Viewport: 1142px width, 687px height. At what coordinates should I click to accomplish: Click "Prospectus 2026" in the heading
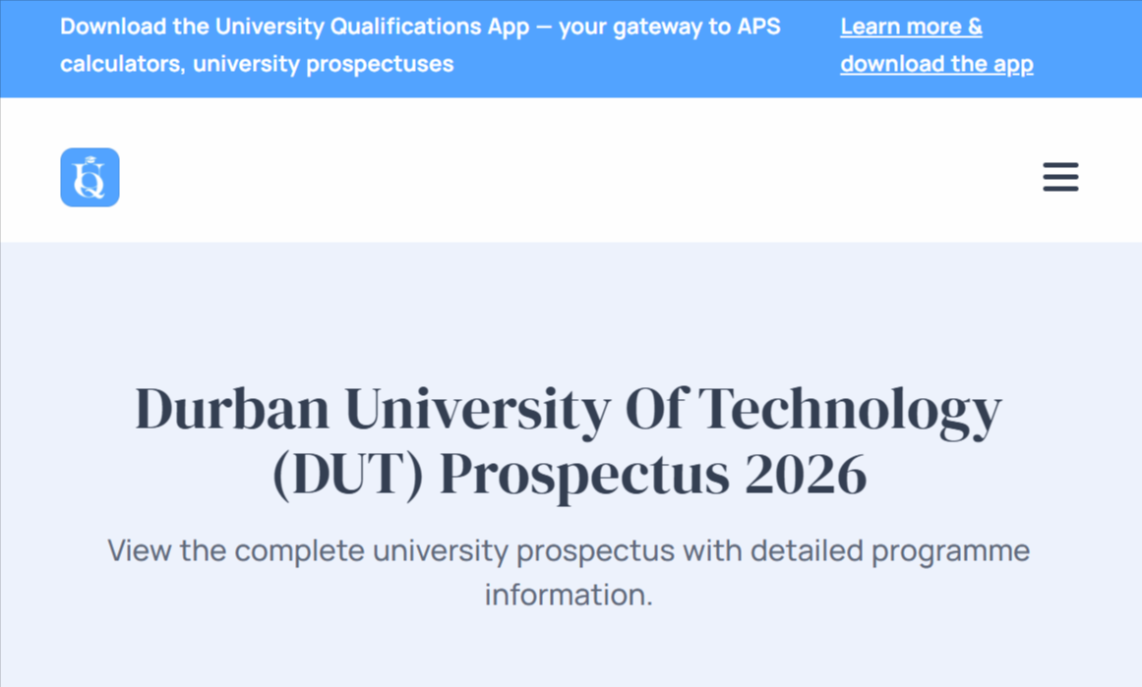(x=653, y=475)
